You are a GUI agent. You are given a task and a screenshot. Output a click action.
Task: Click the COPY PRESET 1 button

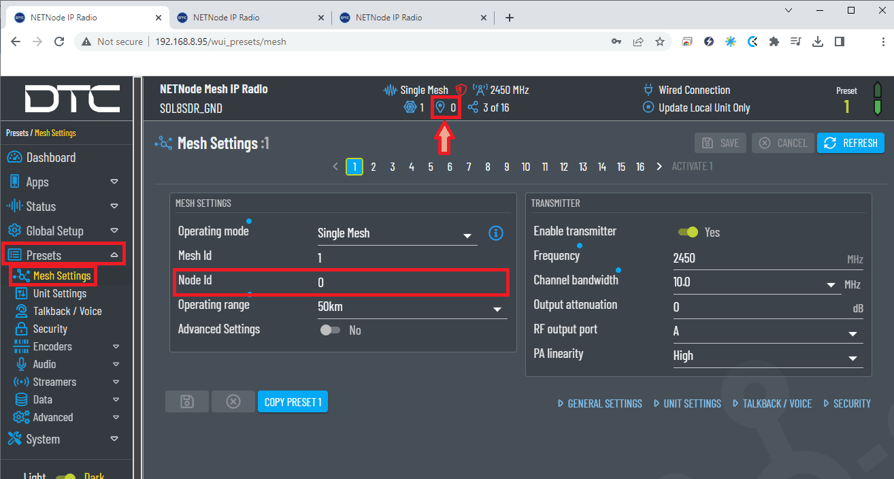pos(293,402)
